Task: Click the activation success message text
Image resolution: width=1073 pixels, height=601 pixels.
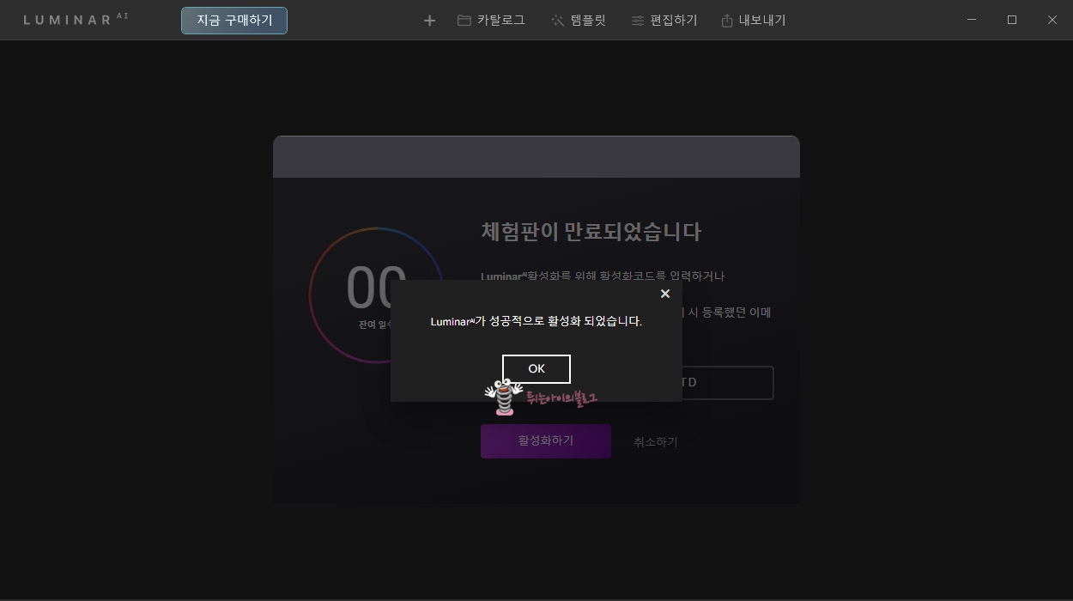Action: (536, 321)
